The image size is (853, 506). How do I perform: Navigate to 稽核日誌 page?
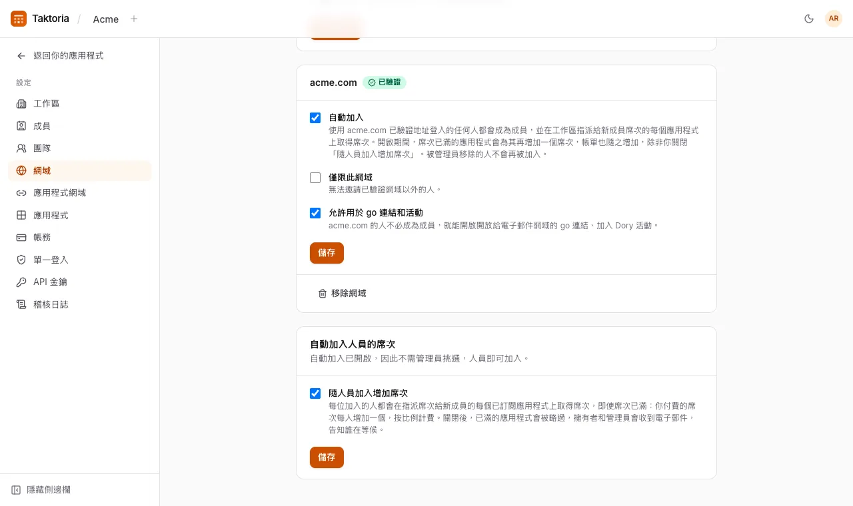point(80,304)
